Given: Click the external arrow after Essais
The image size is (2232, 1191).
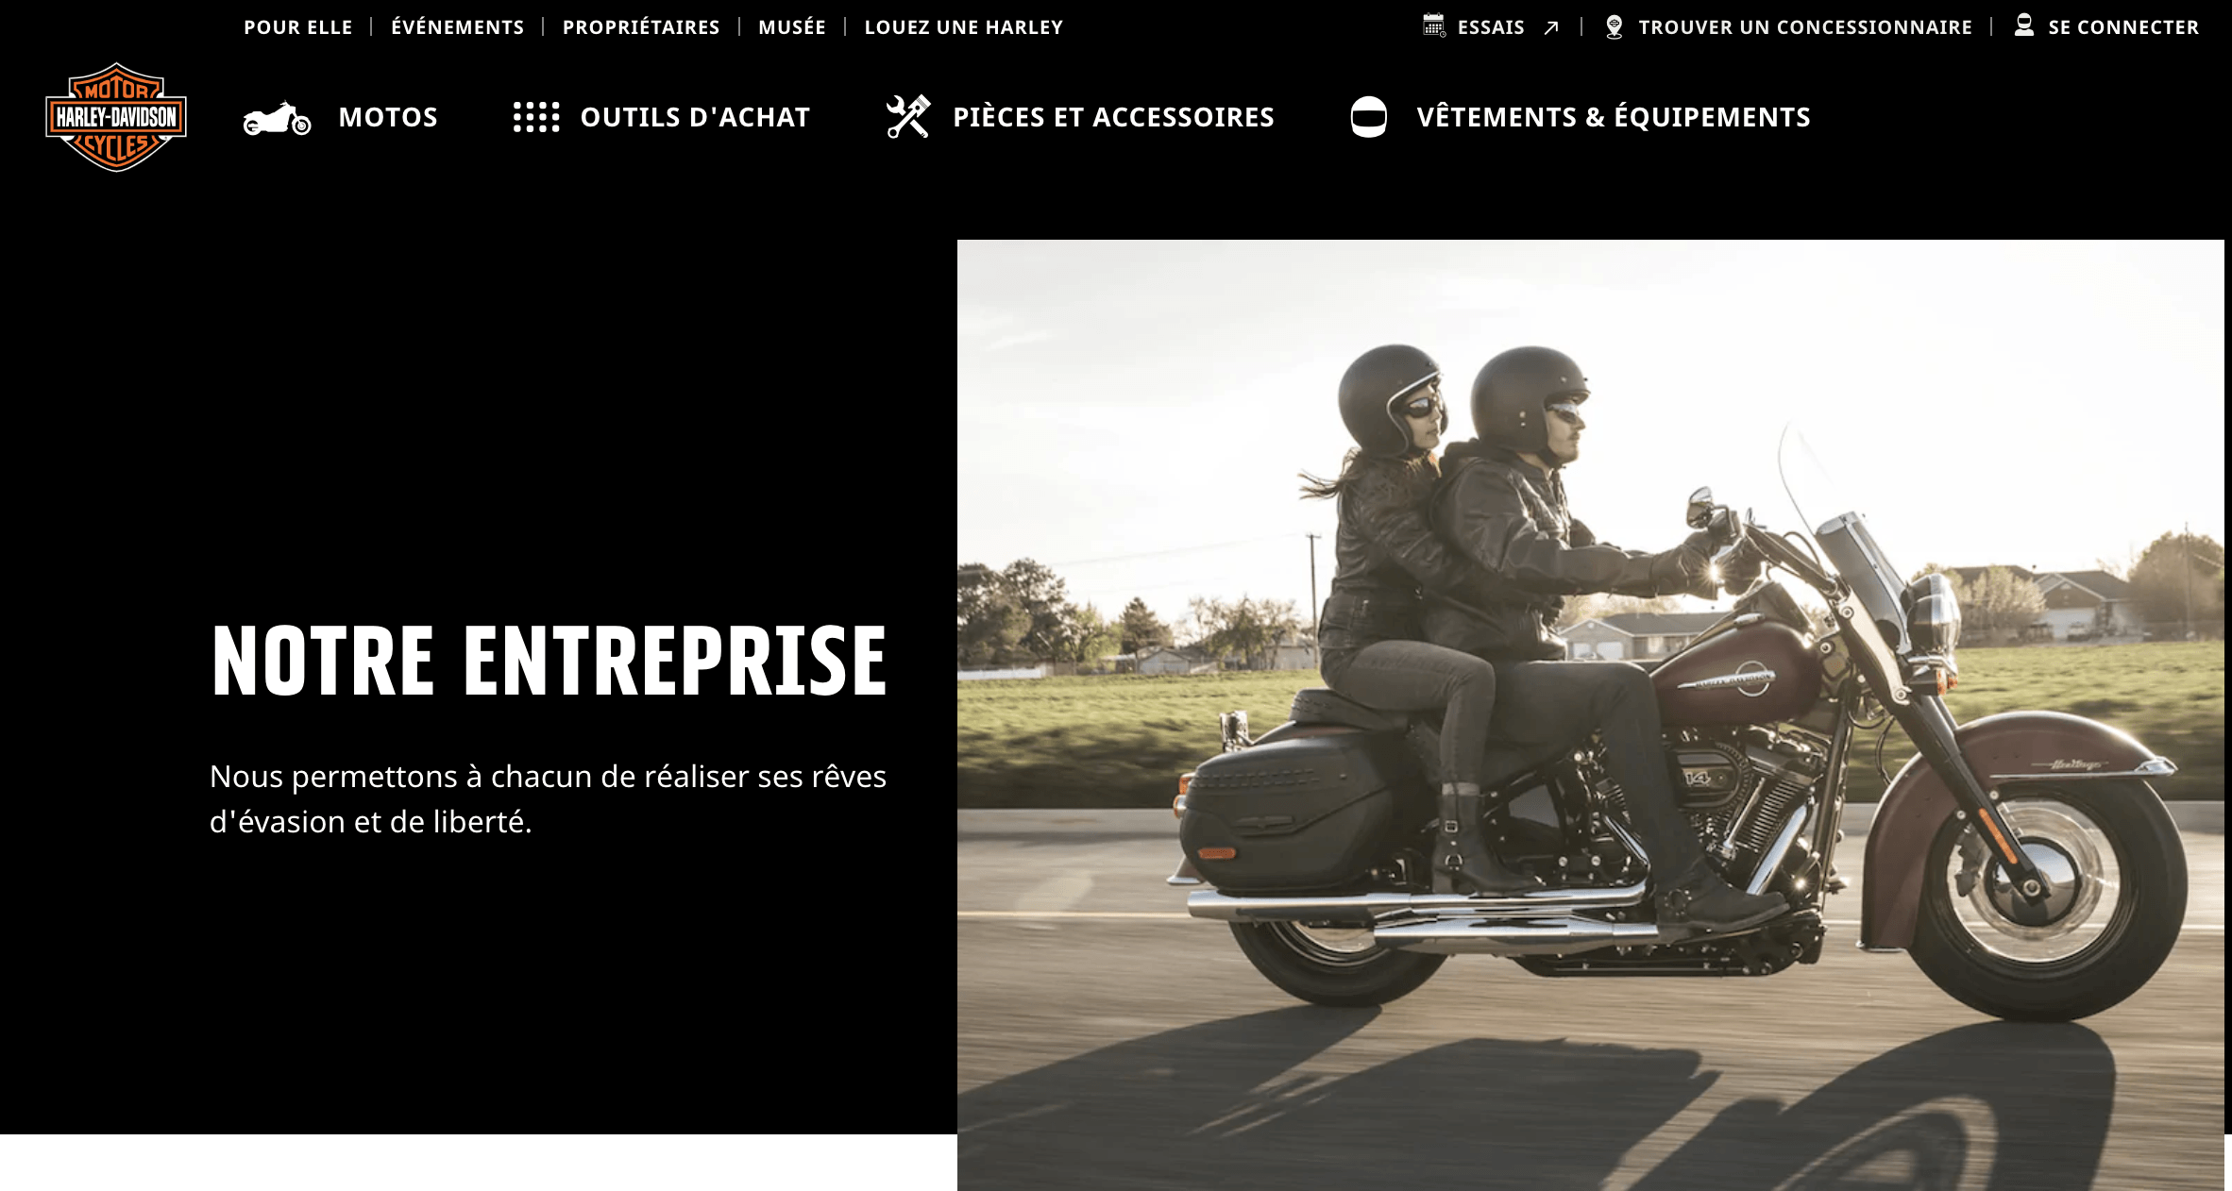Looking at the screenshot, I should (1550, 28).
